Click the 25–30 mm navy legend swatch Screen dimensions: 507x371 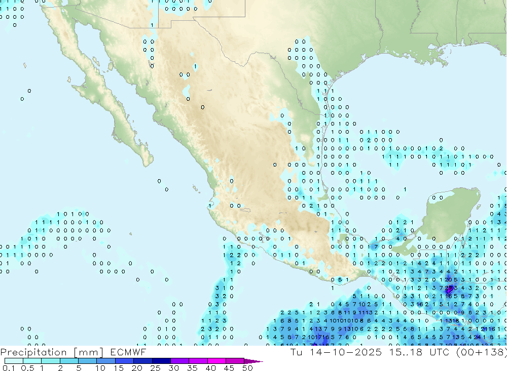161,361
